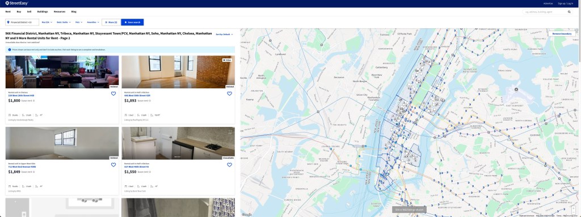The height and width of the screenshot is (217, 581).
Task: Save the 517 West 46th Street listing heart
Action: pyautogui.click(x=229, y=165)
